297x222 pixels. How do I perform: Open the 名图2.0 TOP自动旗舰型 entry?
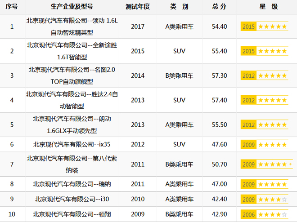[x=72, y=75]
